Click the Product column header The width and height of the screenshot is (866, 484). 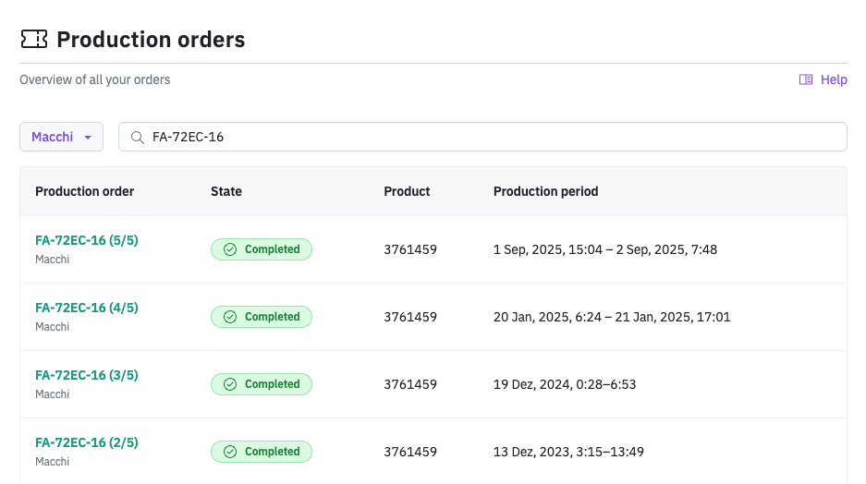pyautogui.click(x=408, y=191)
